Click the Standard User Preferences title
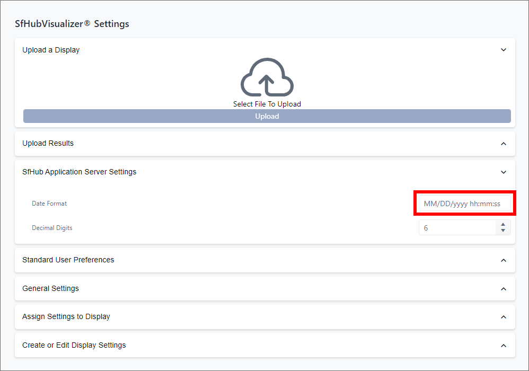Screen dimensions: 529x371 pos(68,260)
